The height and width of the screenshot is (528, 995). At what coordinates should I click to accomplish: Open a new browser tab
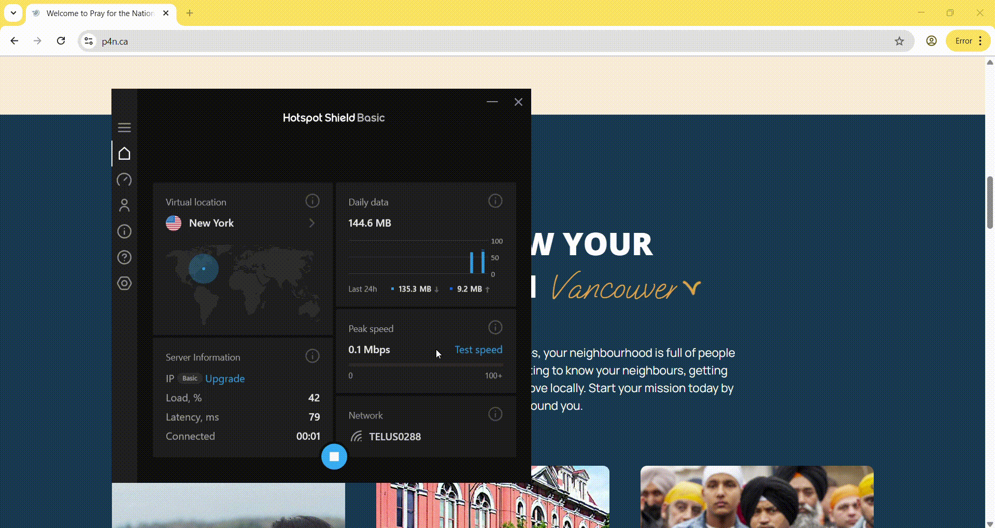[x=190, y=13]
